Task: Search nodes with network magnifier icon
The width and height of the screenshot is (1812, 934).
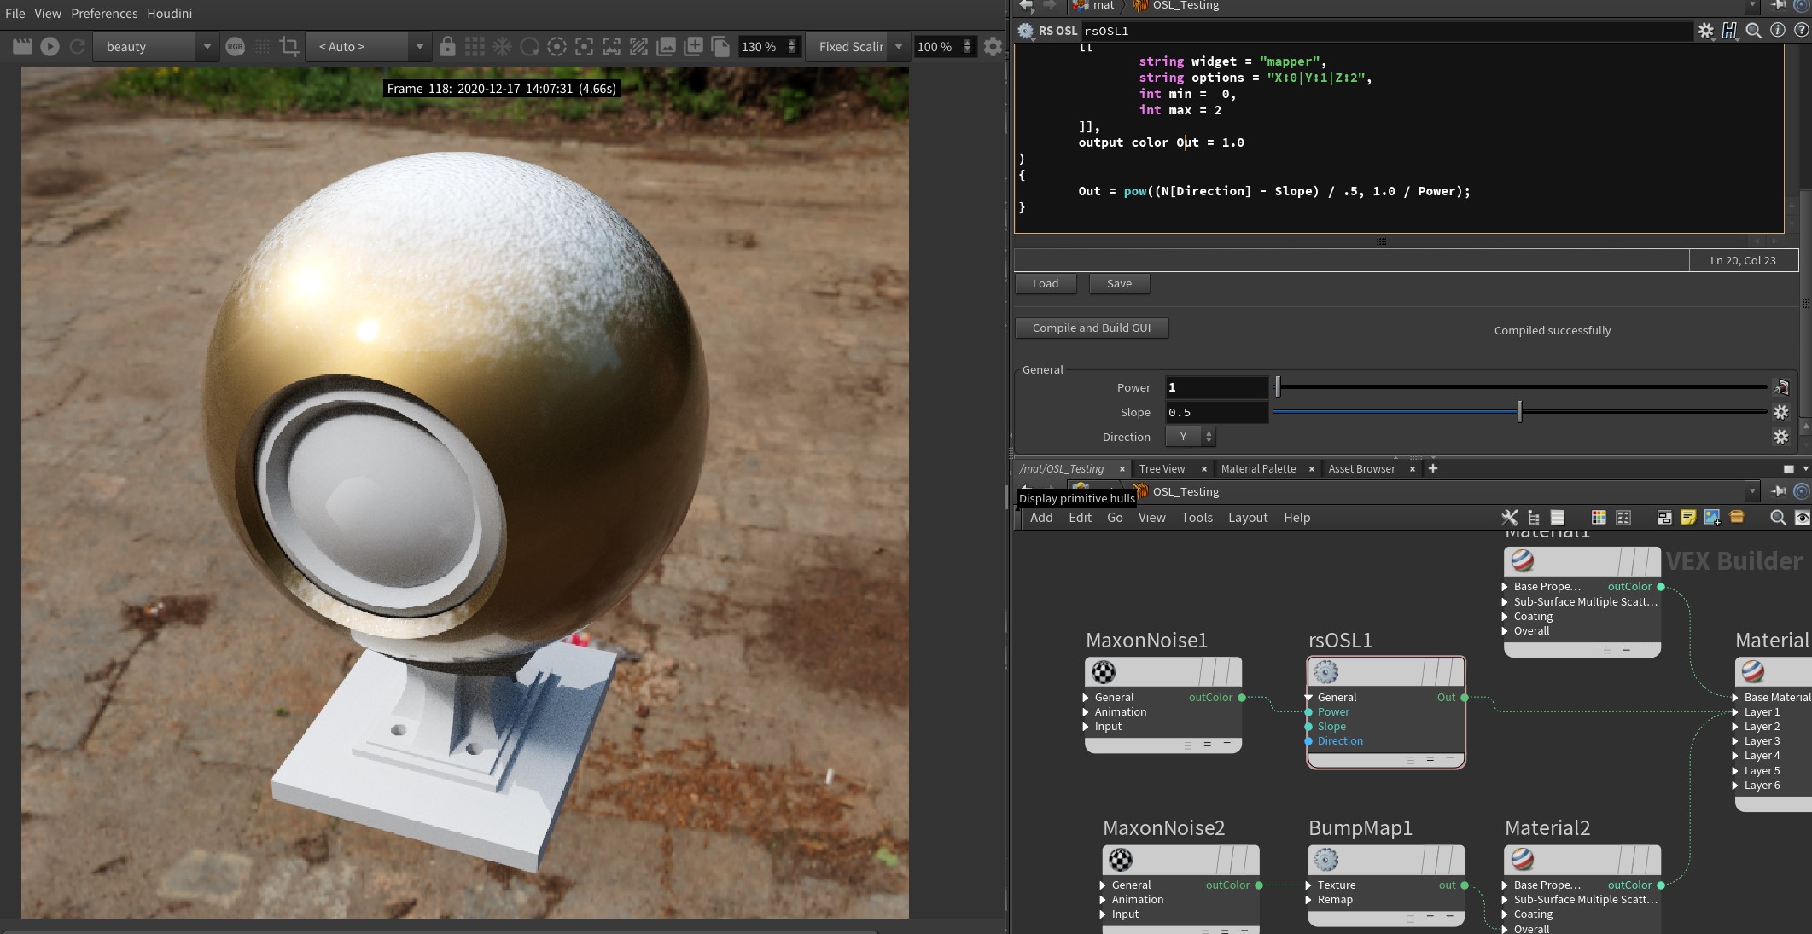Action: pos(1778,518)
